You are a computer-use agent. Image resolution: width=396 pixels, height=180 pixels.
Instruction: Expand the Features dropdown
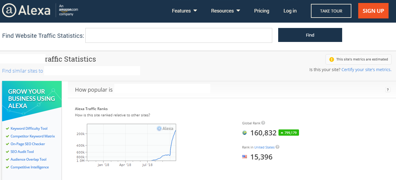[x=184, y=11]
